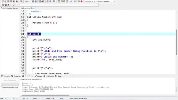The height and width of the screenshot is (100, 178).
Task: Click the return !(num & 1); line
Action: tap(44, 23)
